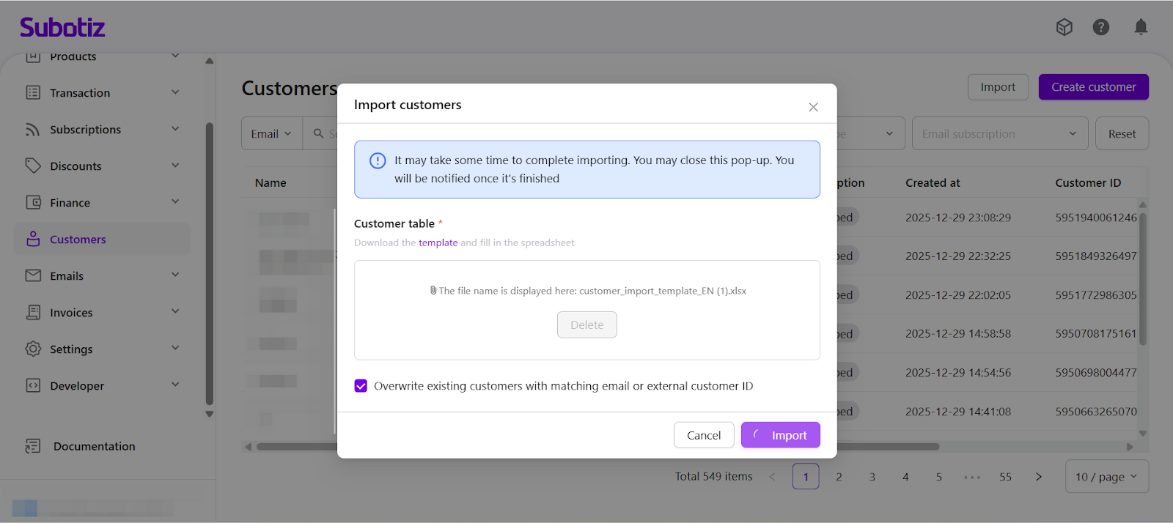Click the Emails envelope icon
The height and width of the screenshot is (523, 1173).
point(33,275)
